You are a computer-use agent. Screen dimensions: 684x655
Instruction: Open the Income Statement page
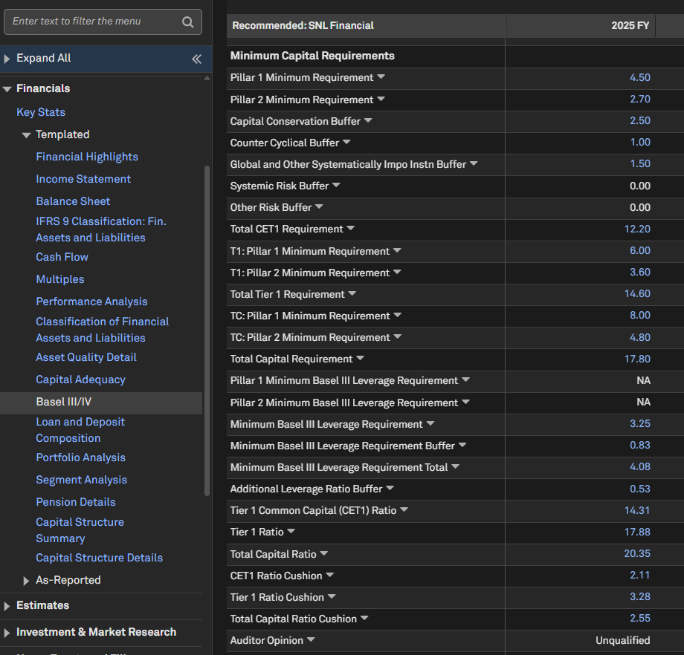(x=83, y=179)
